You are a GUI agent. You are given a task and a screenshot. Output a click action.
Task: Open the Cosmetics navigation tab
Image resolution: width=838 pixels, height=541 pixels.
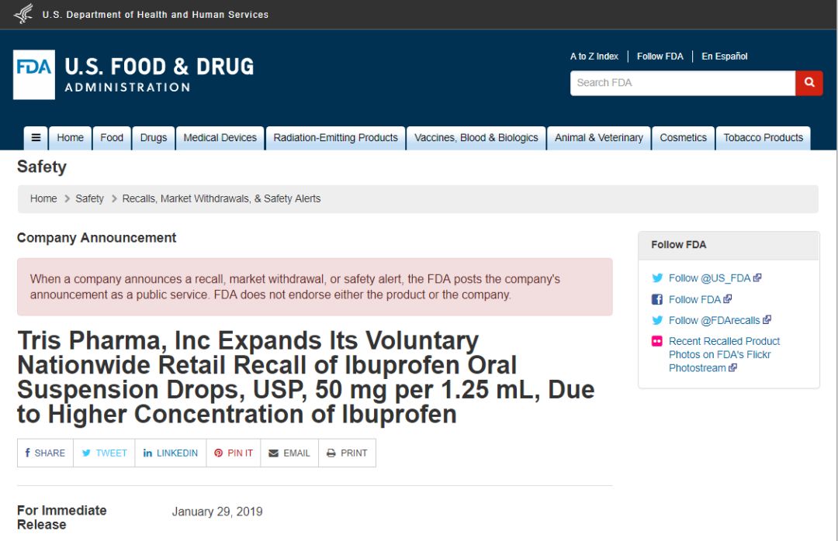tap(683, 138)
